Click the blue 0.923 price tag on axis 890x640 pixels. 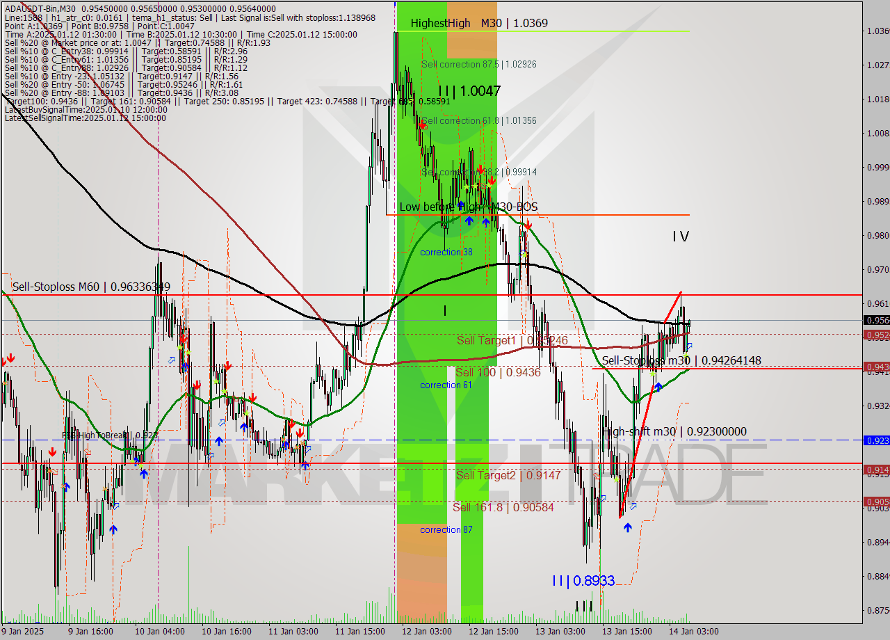point(876,440)
